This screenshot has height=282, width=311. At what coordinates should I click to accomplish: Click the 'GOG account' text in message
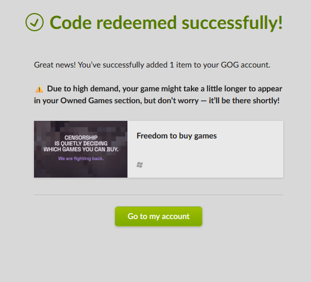(245, 65)
